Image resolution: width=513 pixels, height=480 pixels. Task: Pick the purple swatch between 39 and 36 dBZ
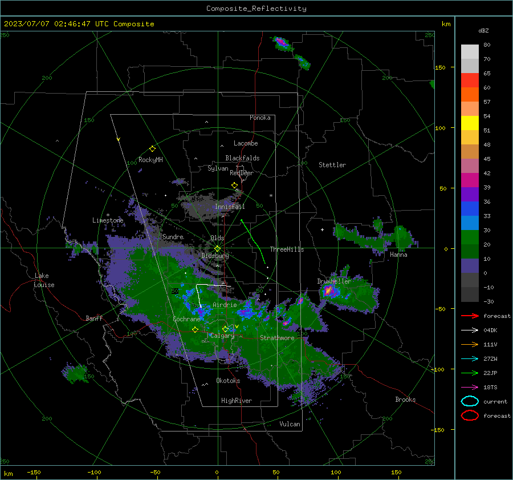coord(470,194)
